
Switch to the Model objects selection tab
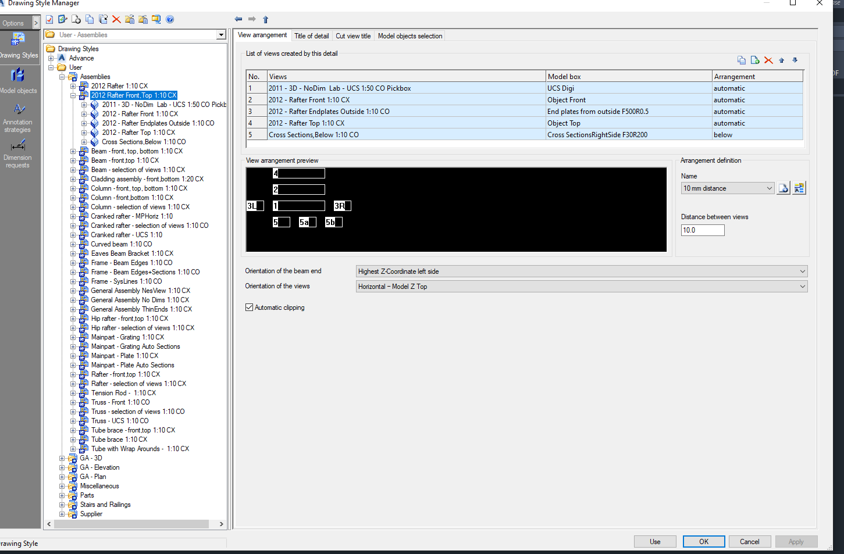[410, 36]
